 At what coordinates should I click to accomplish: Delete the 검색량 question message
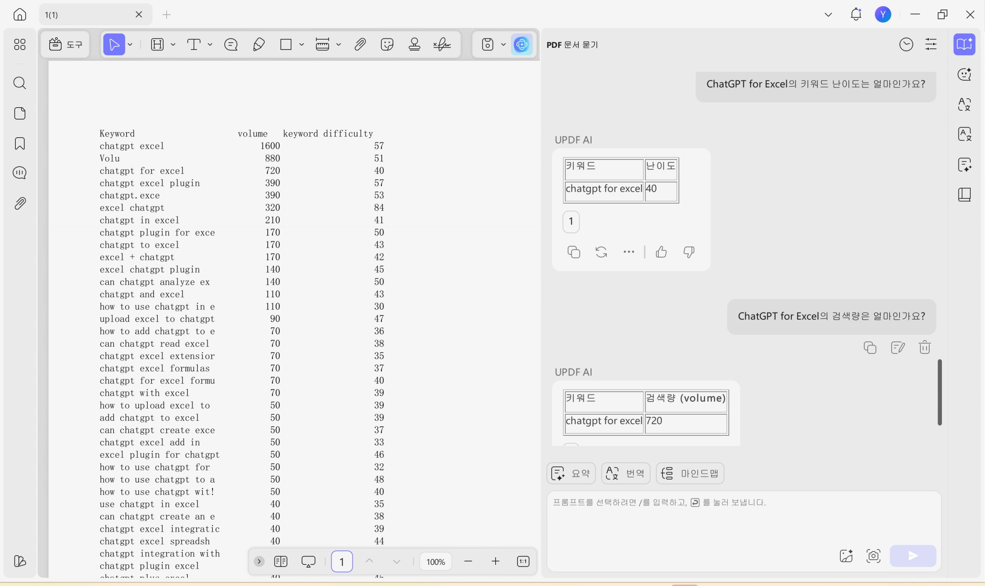point(925,347)
